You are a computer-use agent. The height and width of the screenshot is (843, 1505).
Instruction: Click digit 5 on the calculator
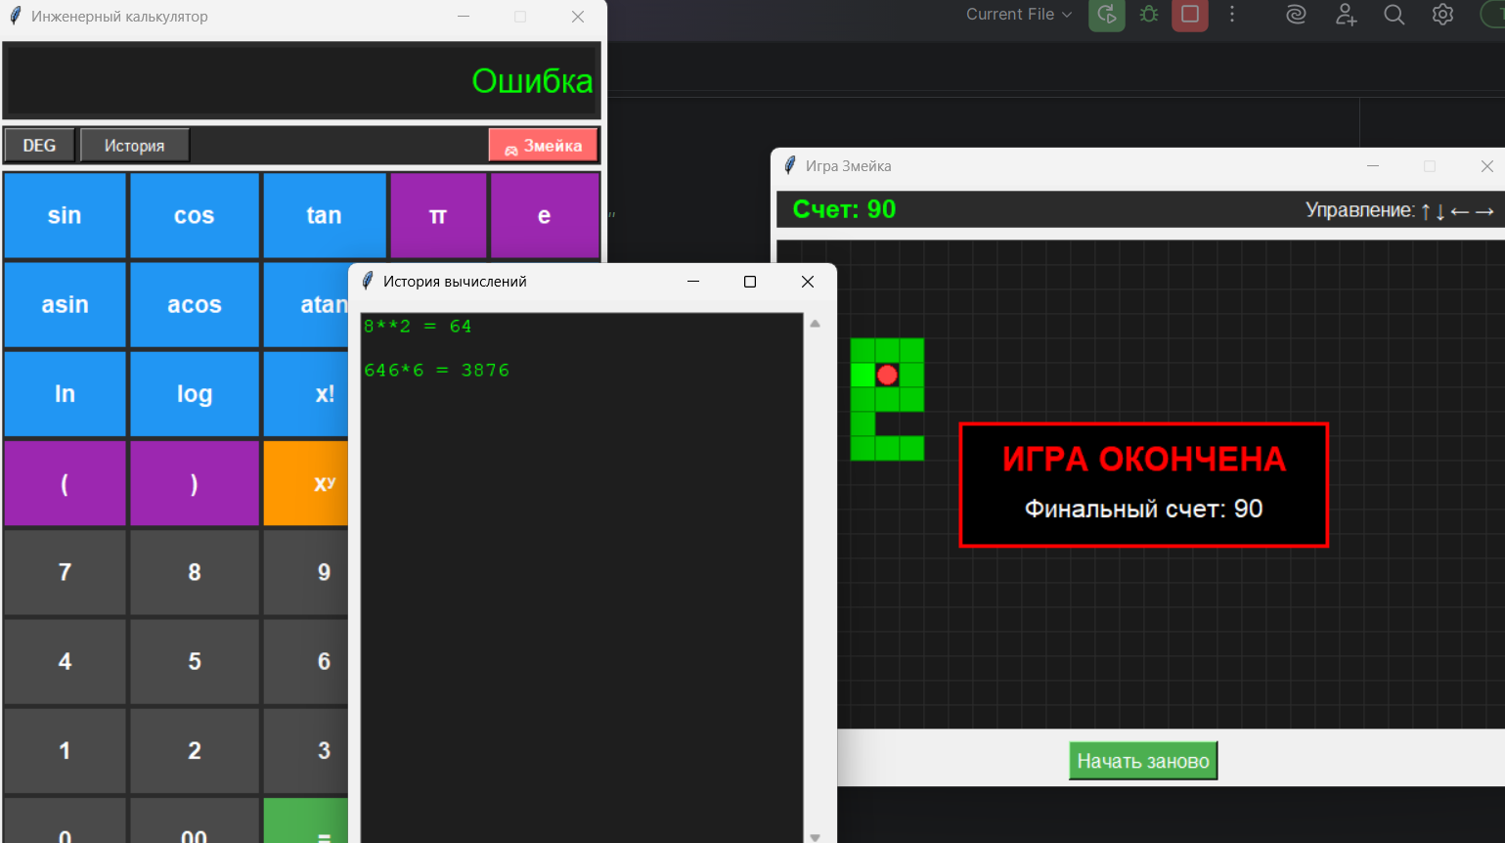(194, 661)
